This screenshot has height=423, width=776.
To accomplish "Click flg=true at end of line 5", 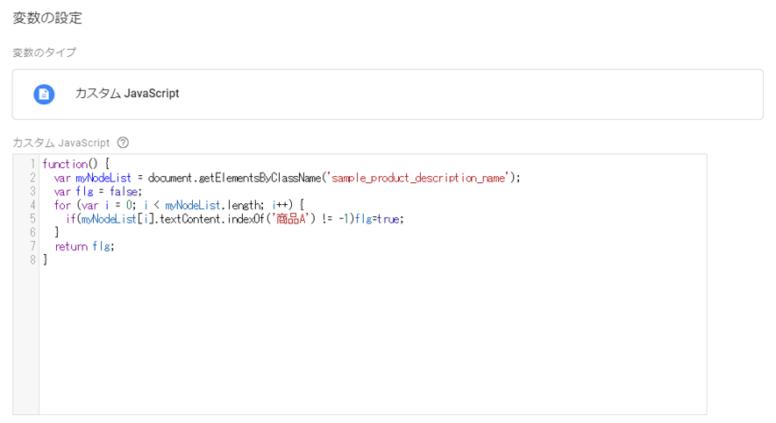I will (380, 219).
